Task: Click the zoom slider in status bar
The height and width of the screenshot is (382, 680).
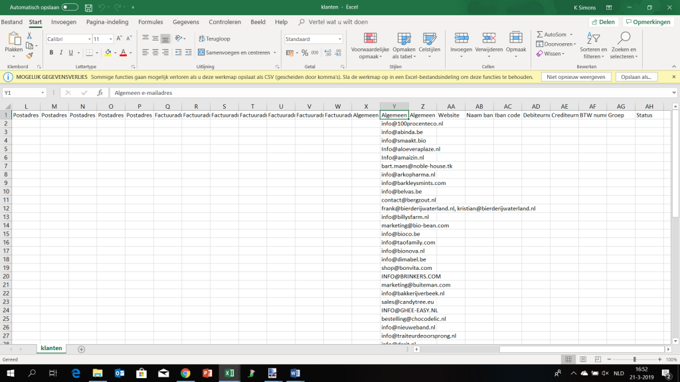Action: pos(634,359)
